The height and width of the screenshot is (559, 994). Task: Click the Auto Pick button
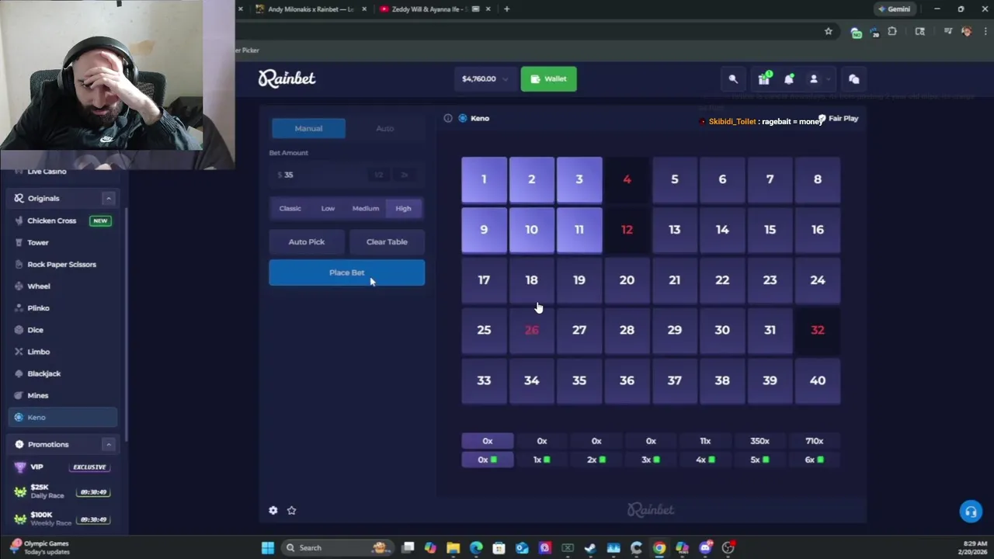[x=307, y=241]
